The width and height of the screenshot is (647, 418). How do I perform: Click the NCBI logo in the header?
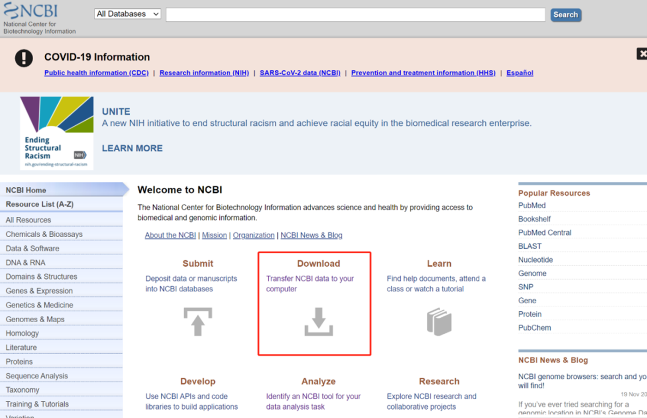pos(30,10)
